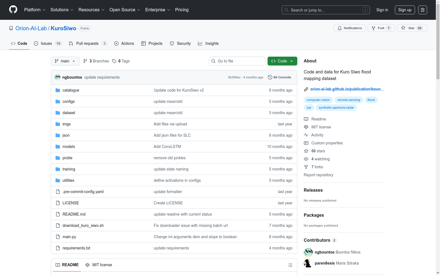Open the 86 Commits history link

279,77
